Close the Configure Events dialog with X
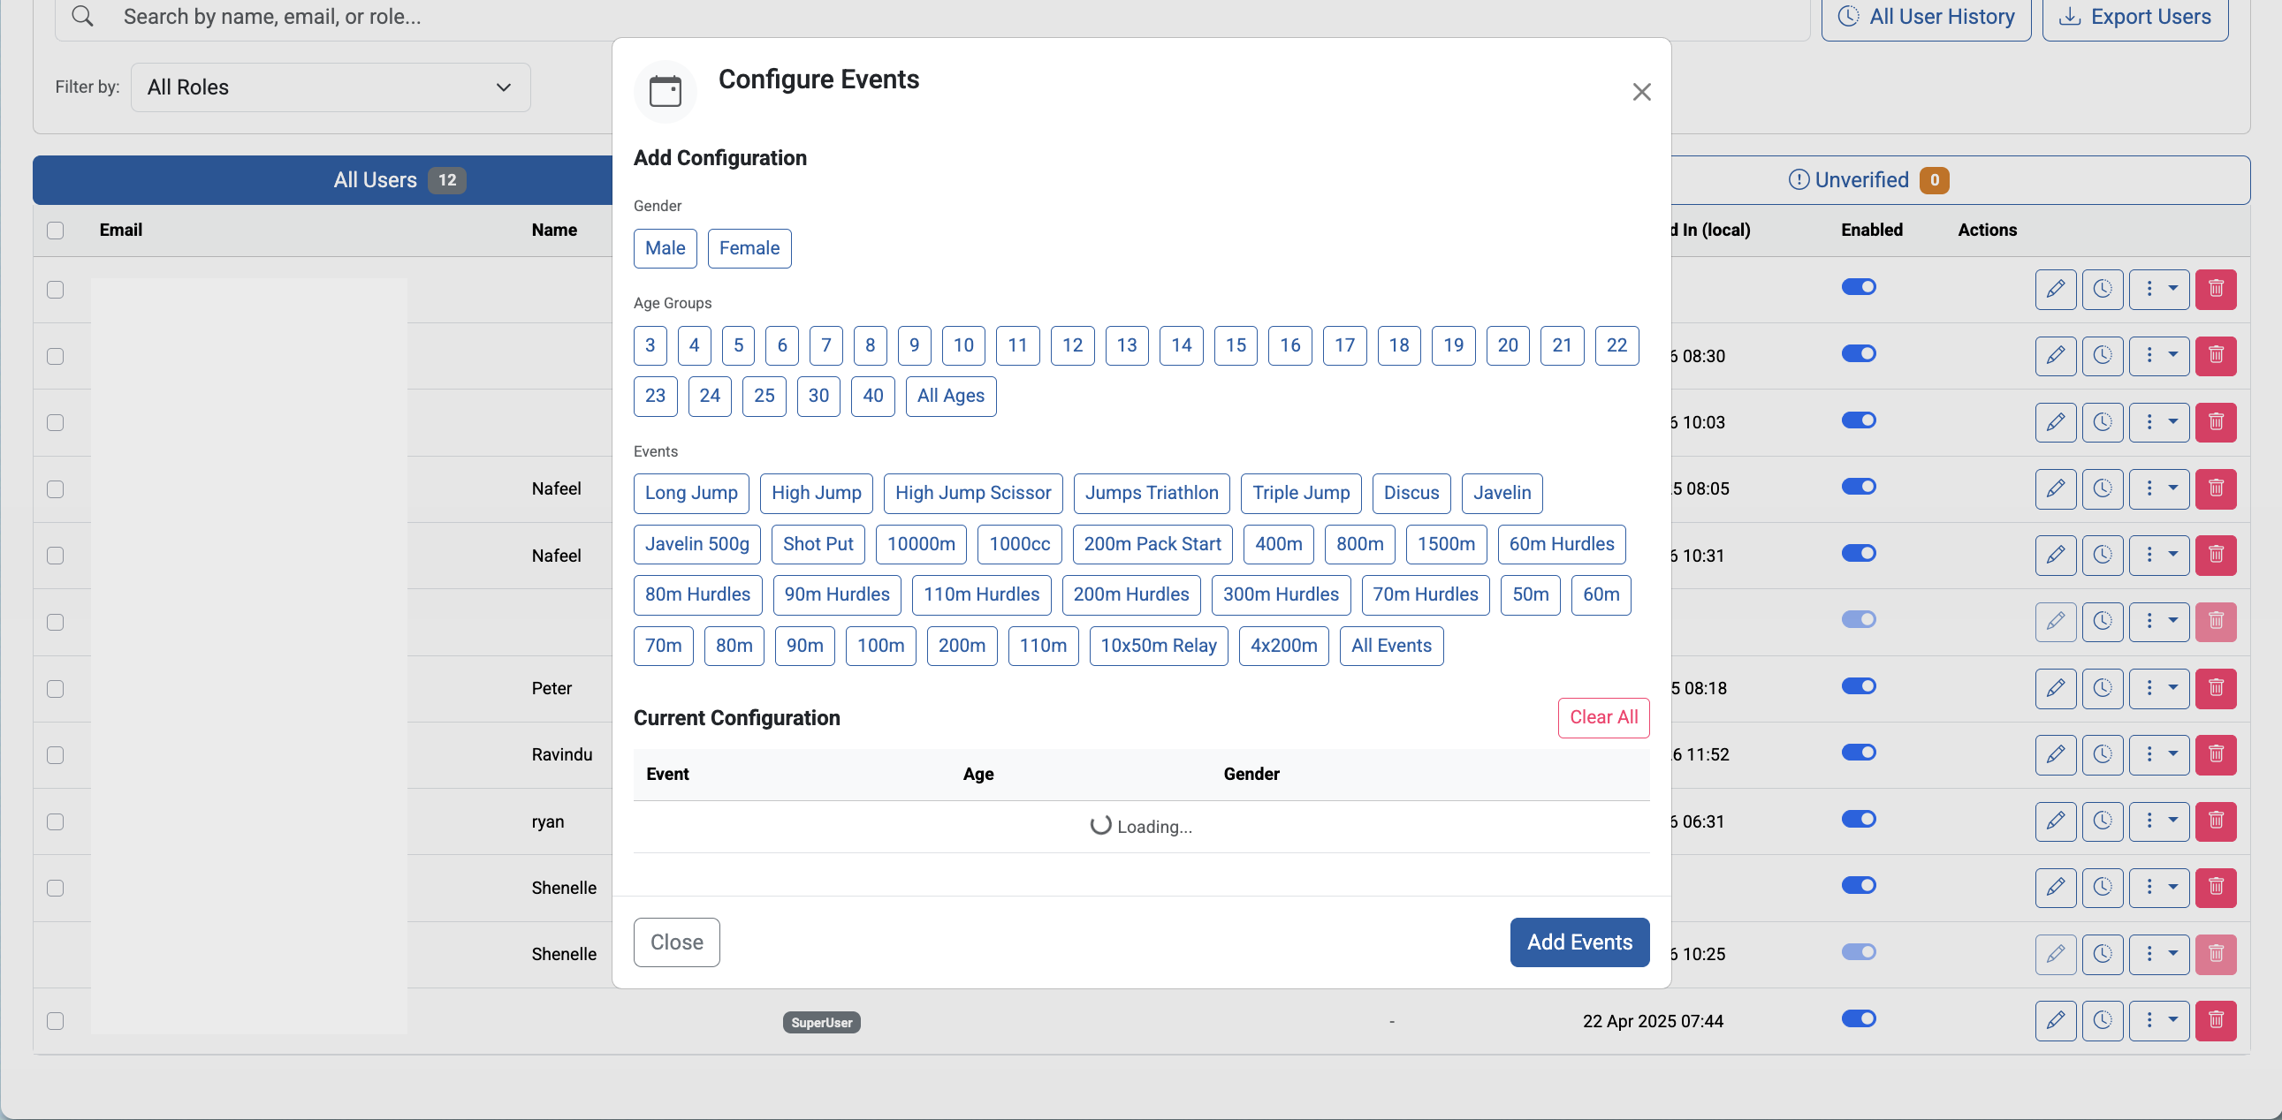The image size is (2282, 1120). click(x=1640, y=92)
